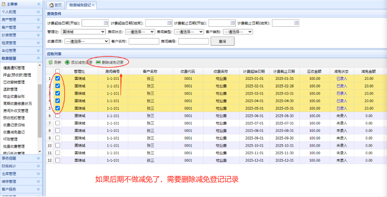Click the 房间编号 input field
The image size is (387, 197).
coord(193,41)
